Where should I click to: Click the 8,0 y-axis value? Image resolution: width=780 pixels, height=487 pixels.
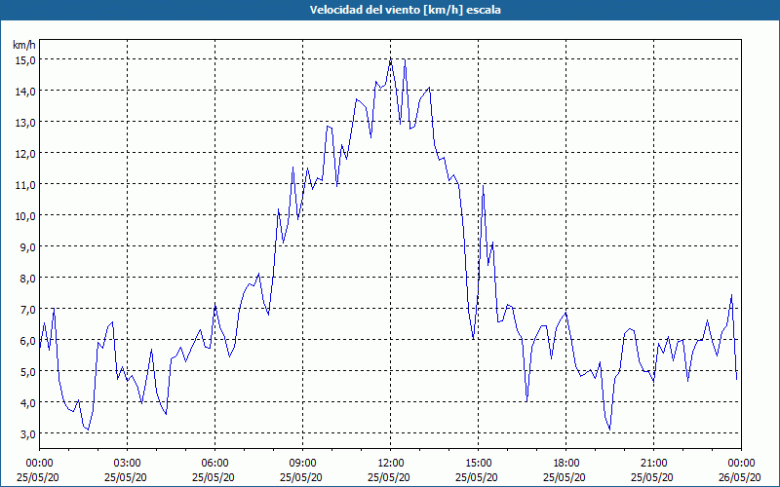pyautogui.click(x=27, y=279)
